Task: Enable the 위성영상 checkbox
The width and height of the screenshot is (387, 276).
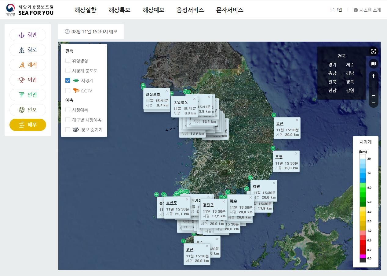Action: [x=68, y=61]
